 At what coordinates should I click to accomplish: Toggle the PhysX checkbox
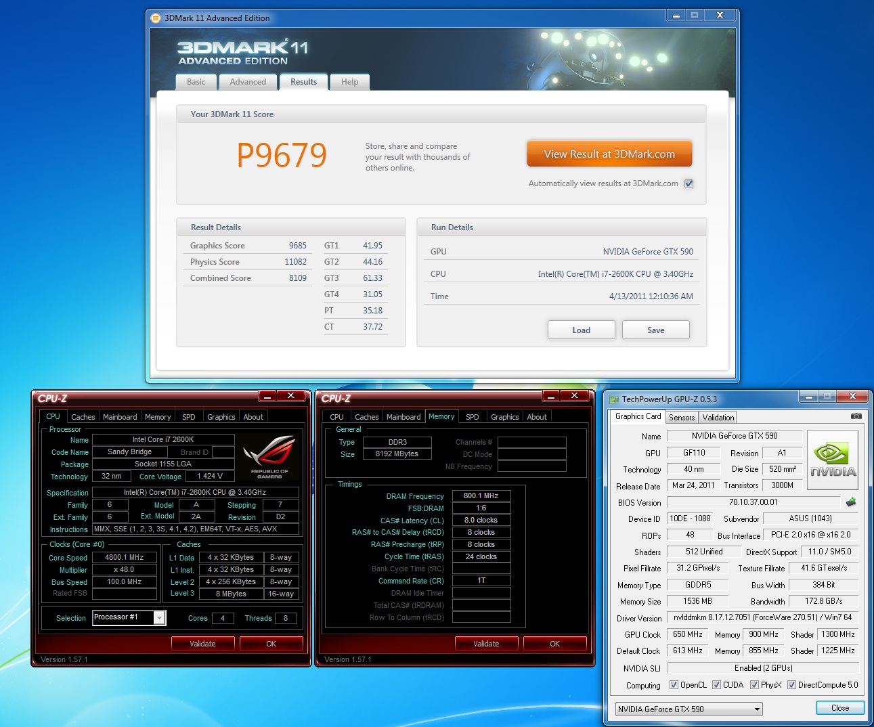[754, 685]
